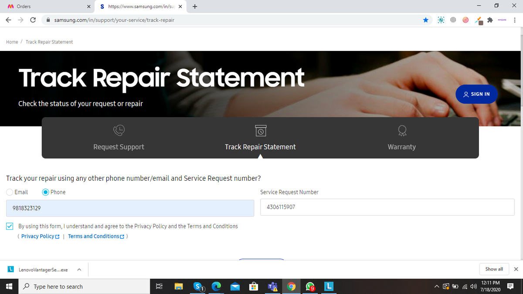Select the Track Repair Statement tab
Screen dimensions: 523x294
point(260,138)
